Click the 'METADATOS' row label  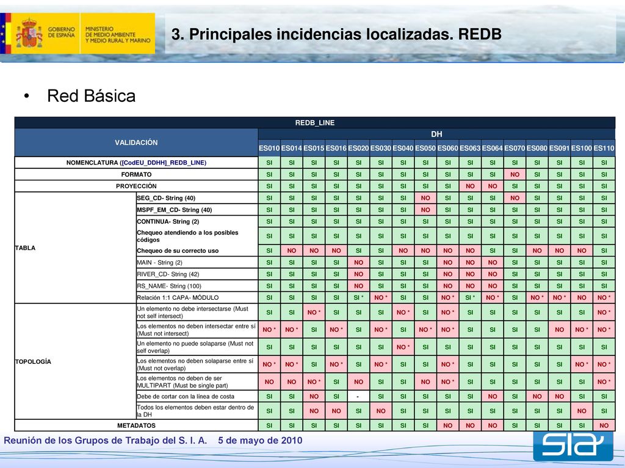[136, 425]
